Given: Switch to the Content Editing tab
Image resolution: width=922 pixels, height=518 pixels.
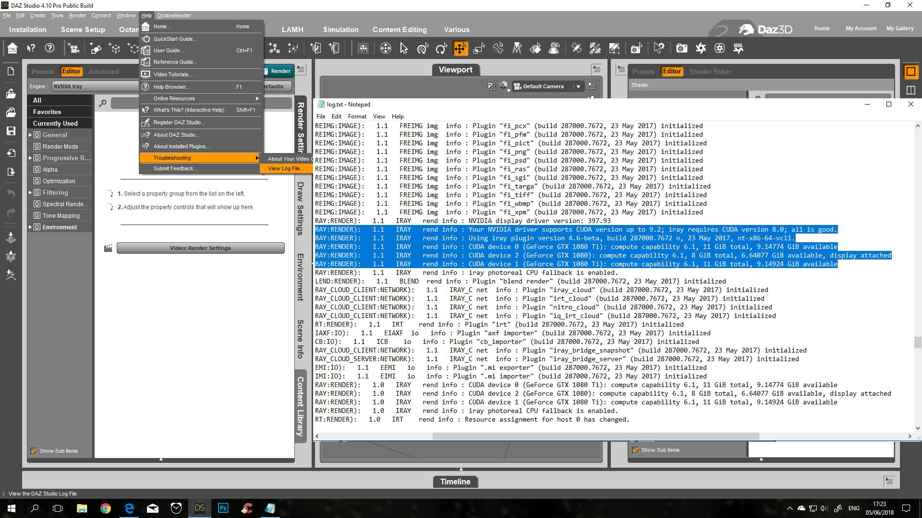Looking at the screenshot, I should [x=399, y=30].
